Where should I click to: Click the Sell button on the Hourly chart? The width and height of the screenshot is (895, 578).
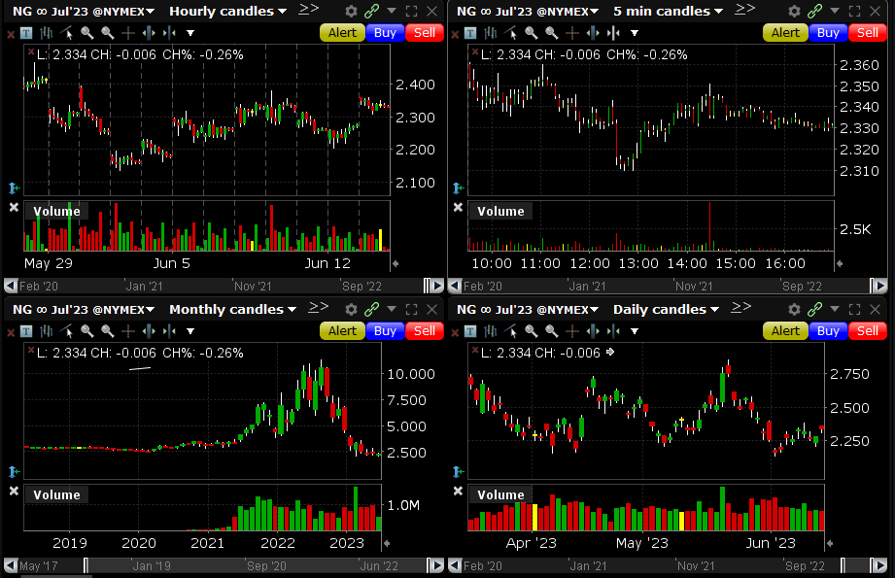click(425, 32)
